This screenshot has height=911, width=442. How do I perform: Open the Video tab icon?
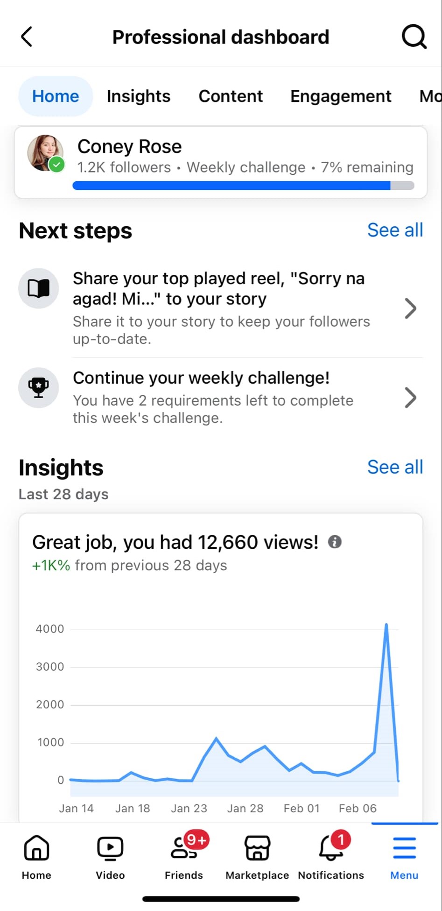110,849
